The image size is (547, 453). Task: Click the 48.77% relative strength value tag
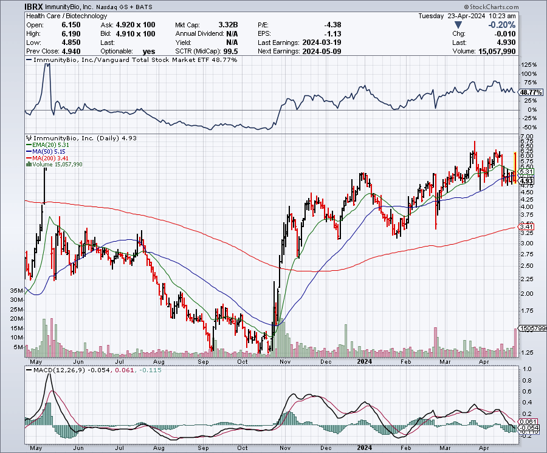pos(530,92)
